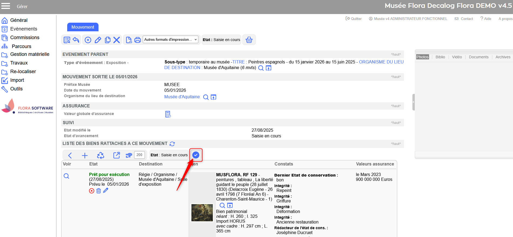Open the Gestion matérielle menu
Image resolution: width=513 pixels, height=237 pixels.
30,54
